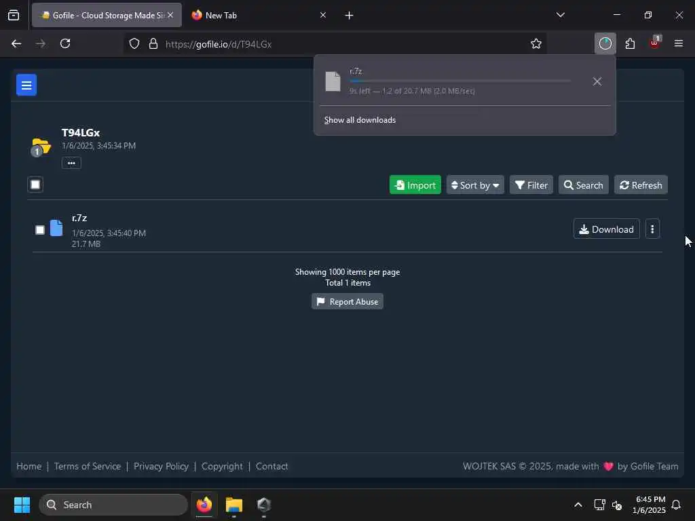The height and width of the screenshot is (521, 695).
Task: Tick the r.7z file checkbox
Action: [x=40, y=230]
